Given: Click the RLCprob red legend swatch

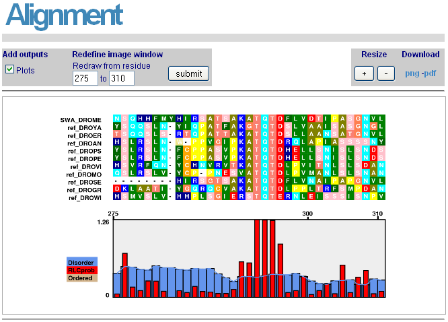Looking at the screenshot, I should tap(82, 270).
